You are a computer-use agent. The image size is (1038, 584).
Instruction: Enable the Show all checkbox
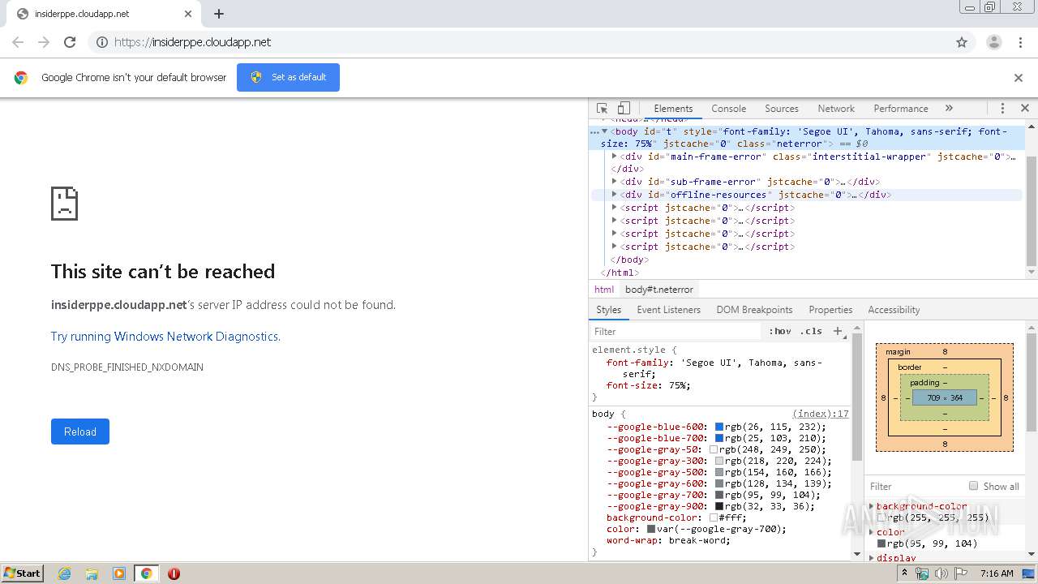coord(973,486)
